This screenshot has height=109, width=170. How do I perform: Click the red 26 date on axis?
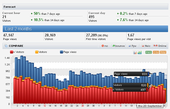pos(83,106)
